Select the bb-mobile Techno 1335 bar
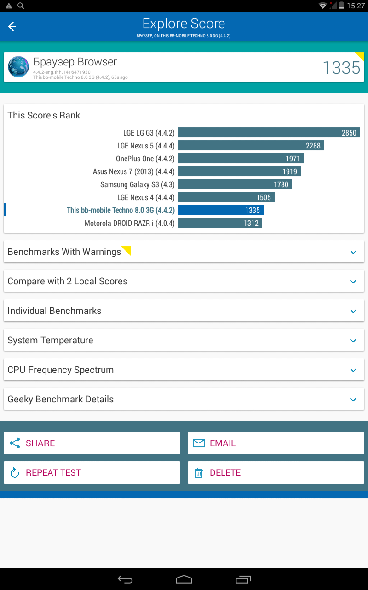This screenshot has width=368, height=590. [x=221, y=210]
